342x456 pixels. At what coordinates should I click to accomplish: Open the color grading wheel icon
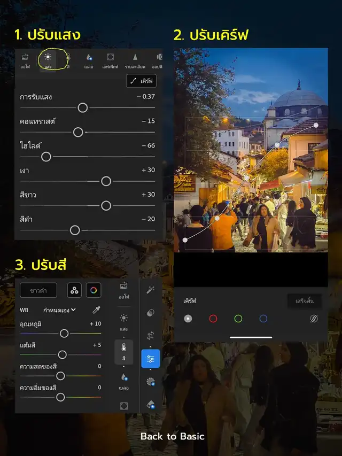(x=94, y=290)
